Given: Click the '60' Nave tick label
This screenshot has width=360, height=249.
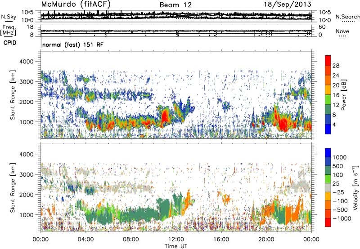Looking at the screenshot, I should tap(322, 27).
